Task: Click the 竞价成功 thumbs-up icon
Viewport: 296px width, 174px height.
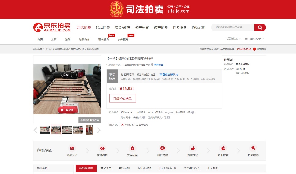Action: tap(193, 148)
